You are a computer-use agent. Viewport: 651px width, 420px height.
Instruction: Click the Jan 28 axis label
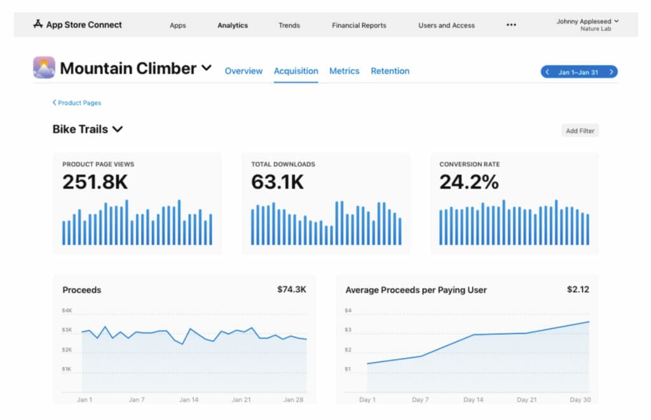pos(293,400)
